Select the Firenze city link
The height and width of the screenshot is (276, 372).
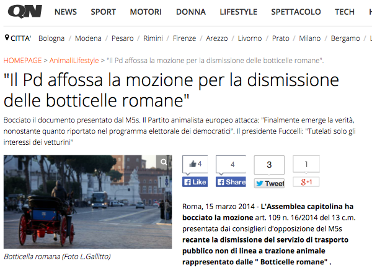pyautogui.click(x=184, y=38)
